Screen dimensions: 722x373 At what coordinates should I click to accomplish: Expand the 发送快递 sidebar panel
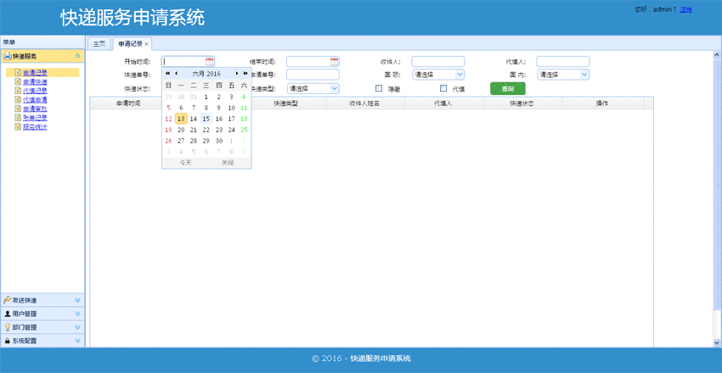pyautogui.click(x=77, y=300)
